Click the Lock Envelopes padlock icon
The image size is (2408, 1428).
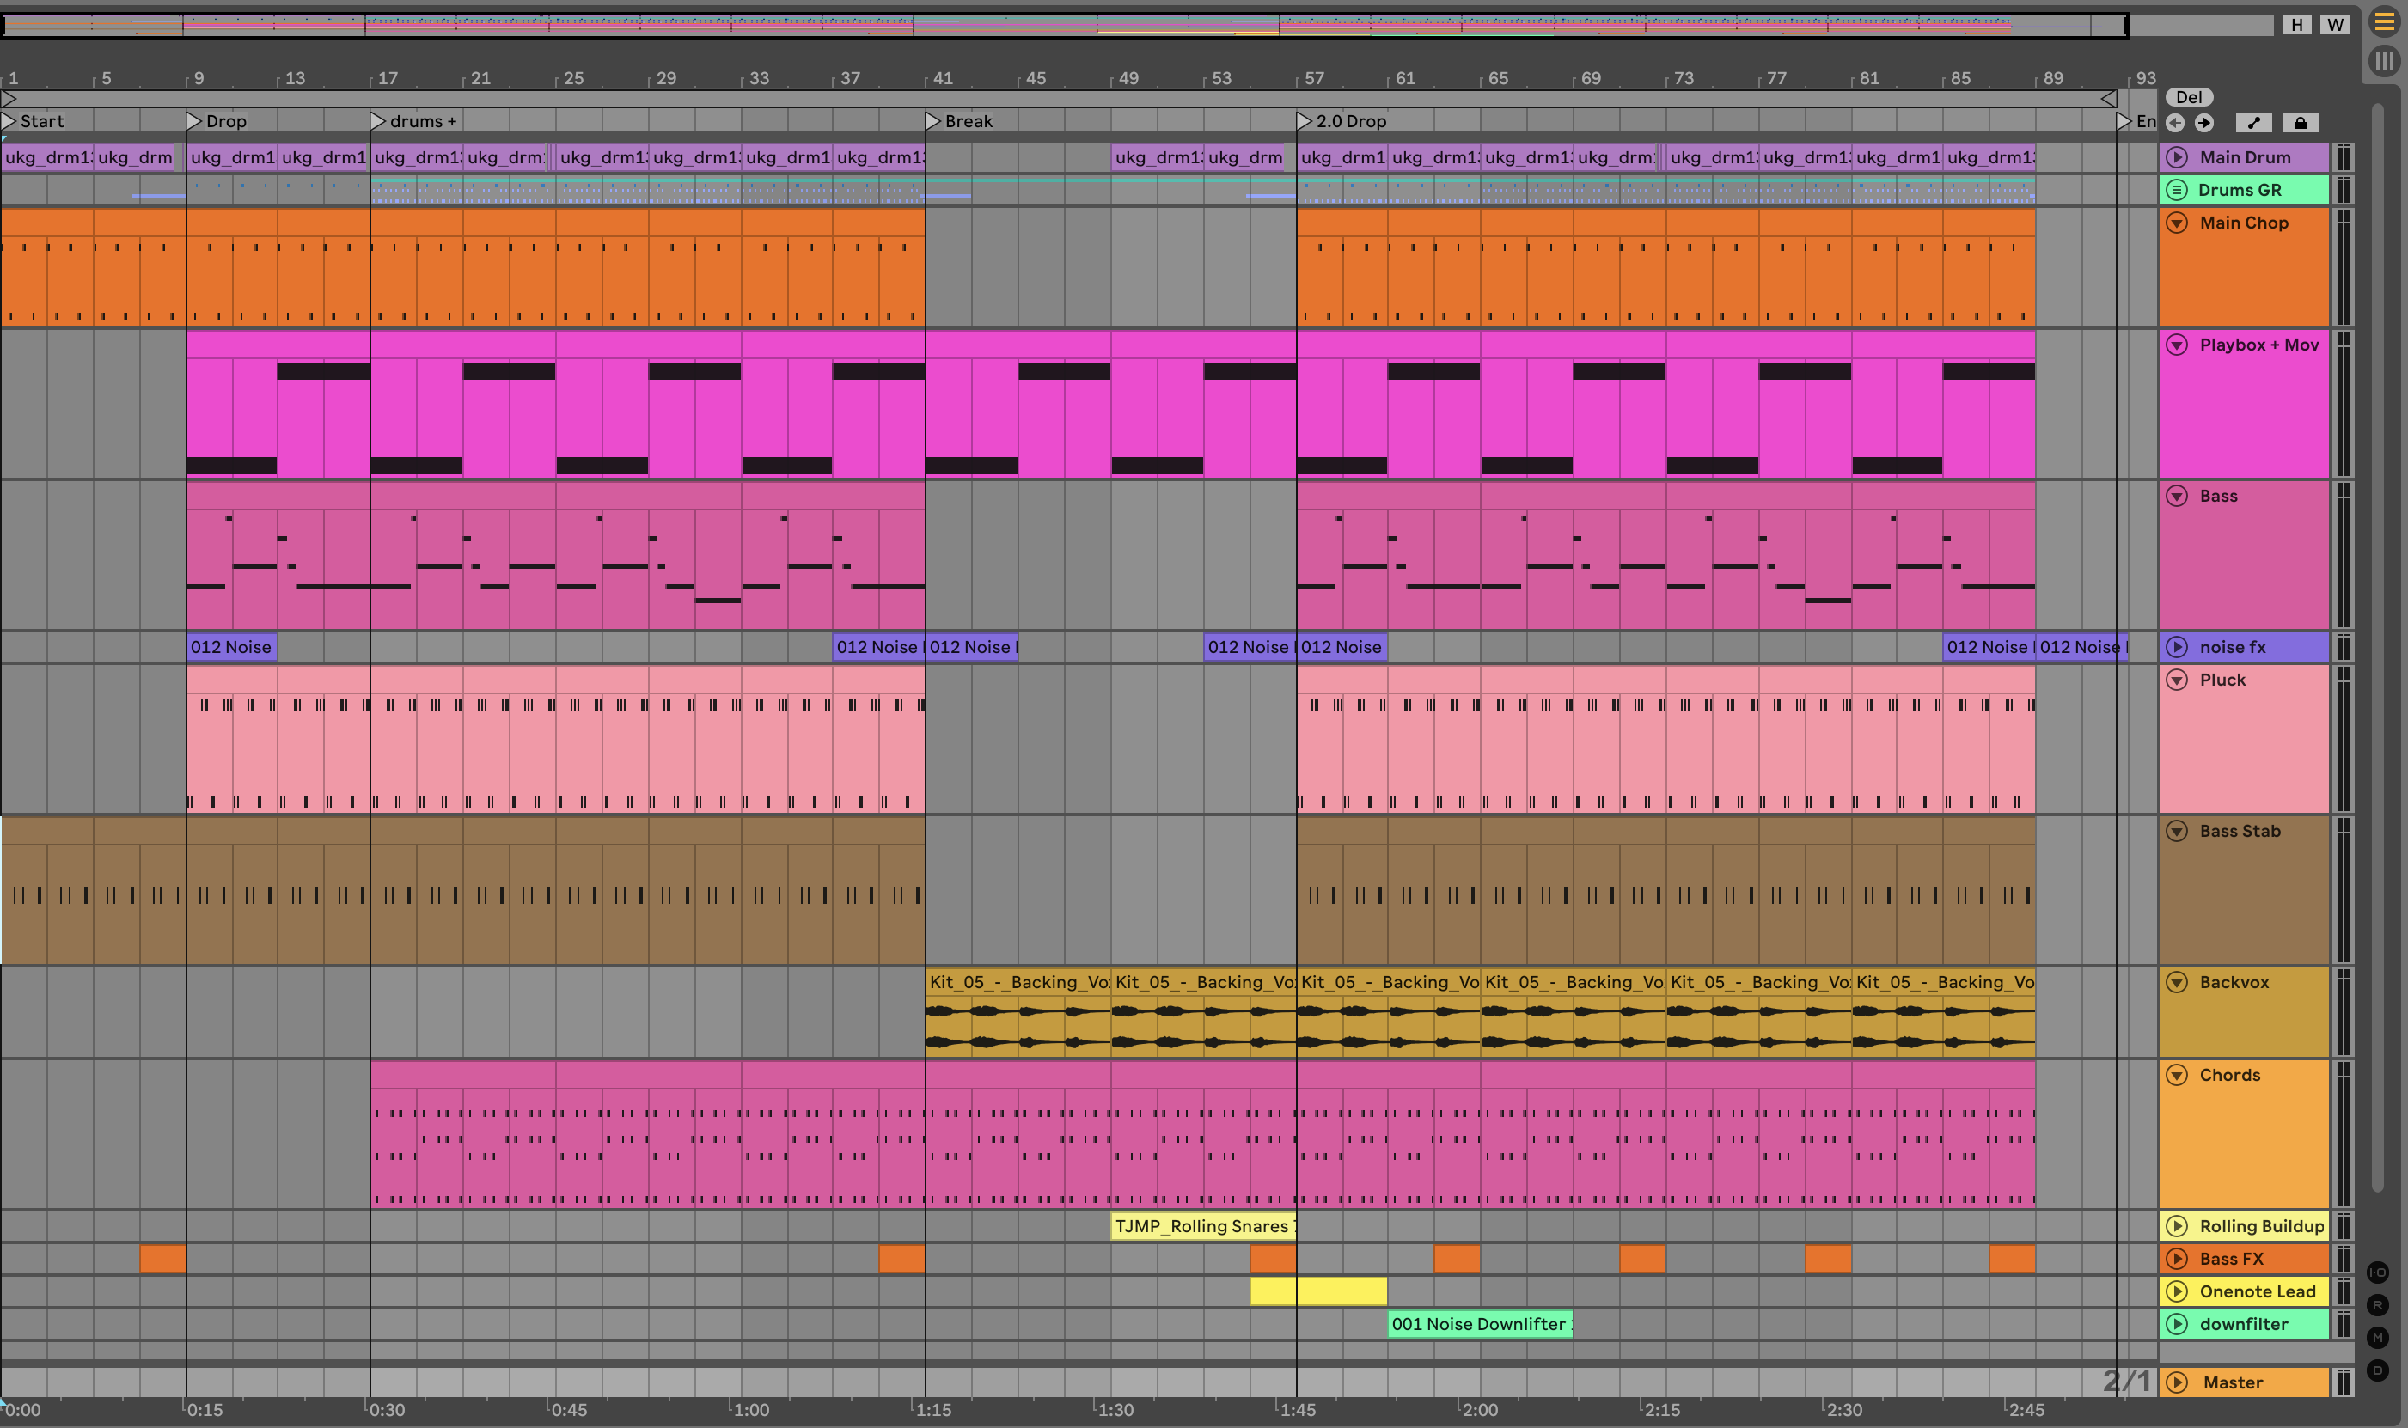click(x=2301, y=122)
